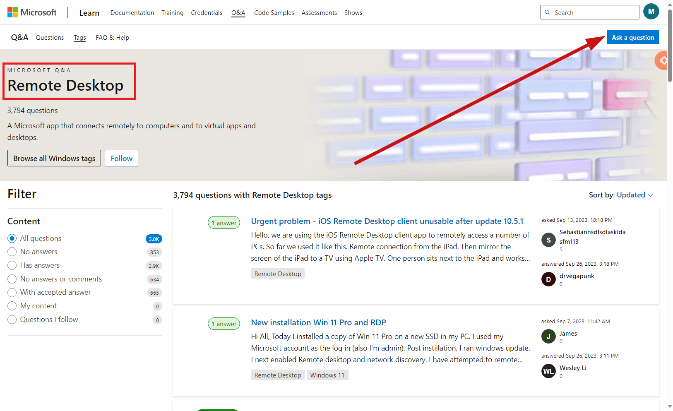Open drvegapunk's profile name
This screenshot has height=411, width=673.
pos(577,276)
